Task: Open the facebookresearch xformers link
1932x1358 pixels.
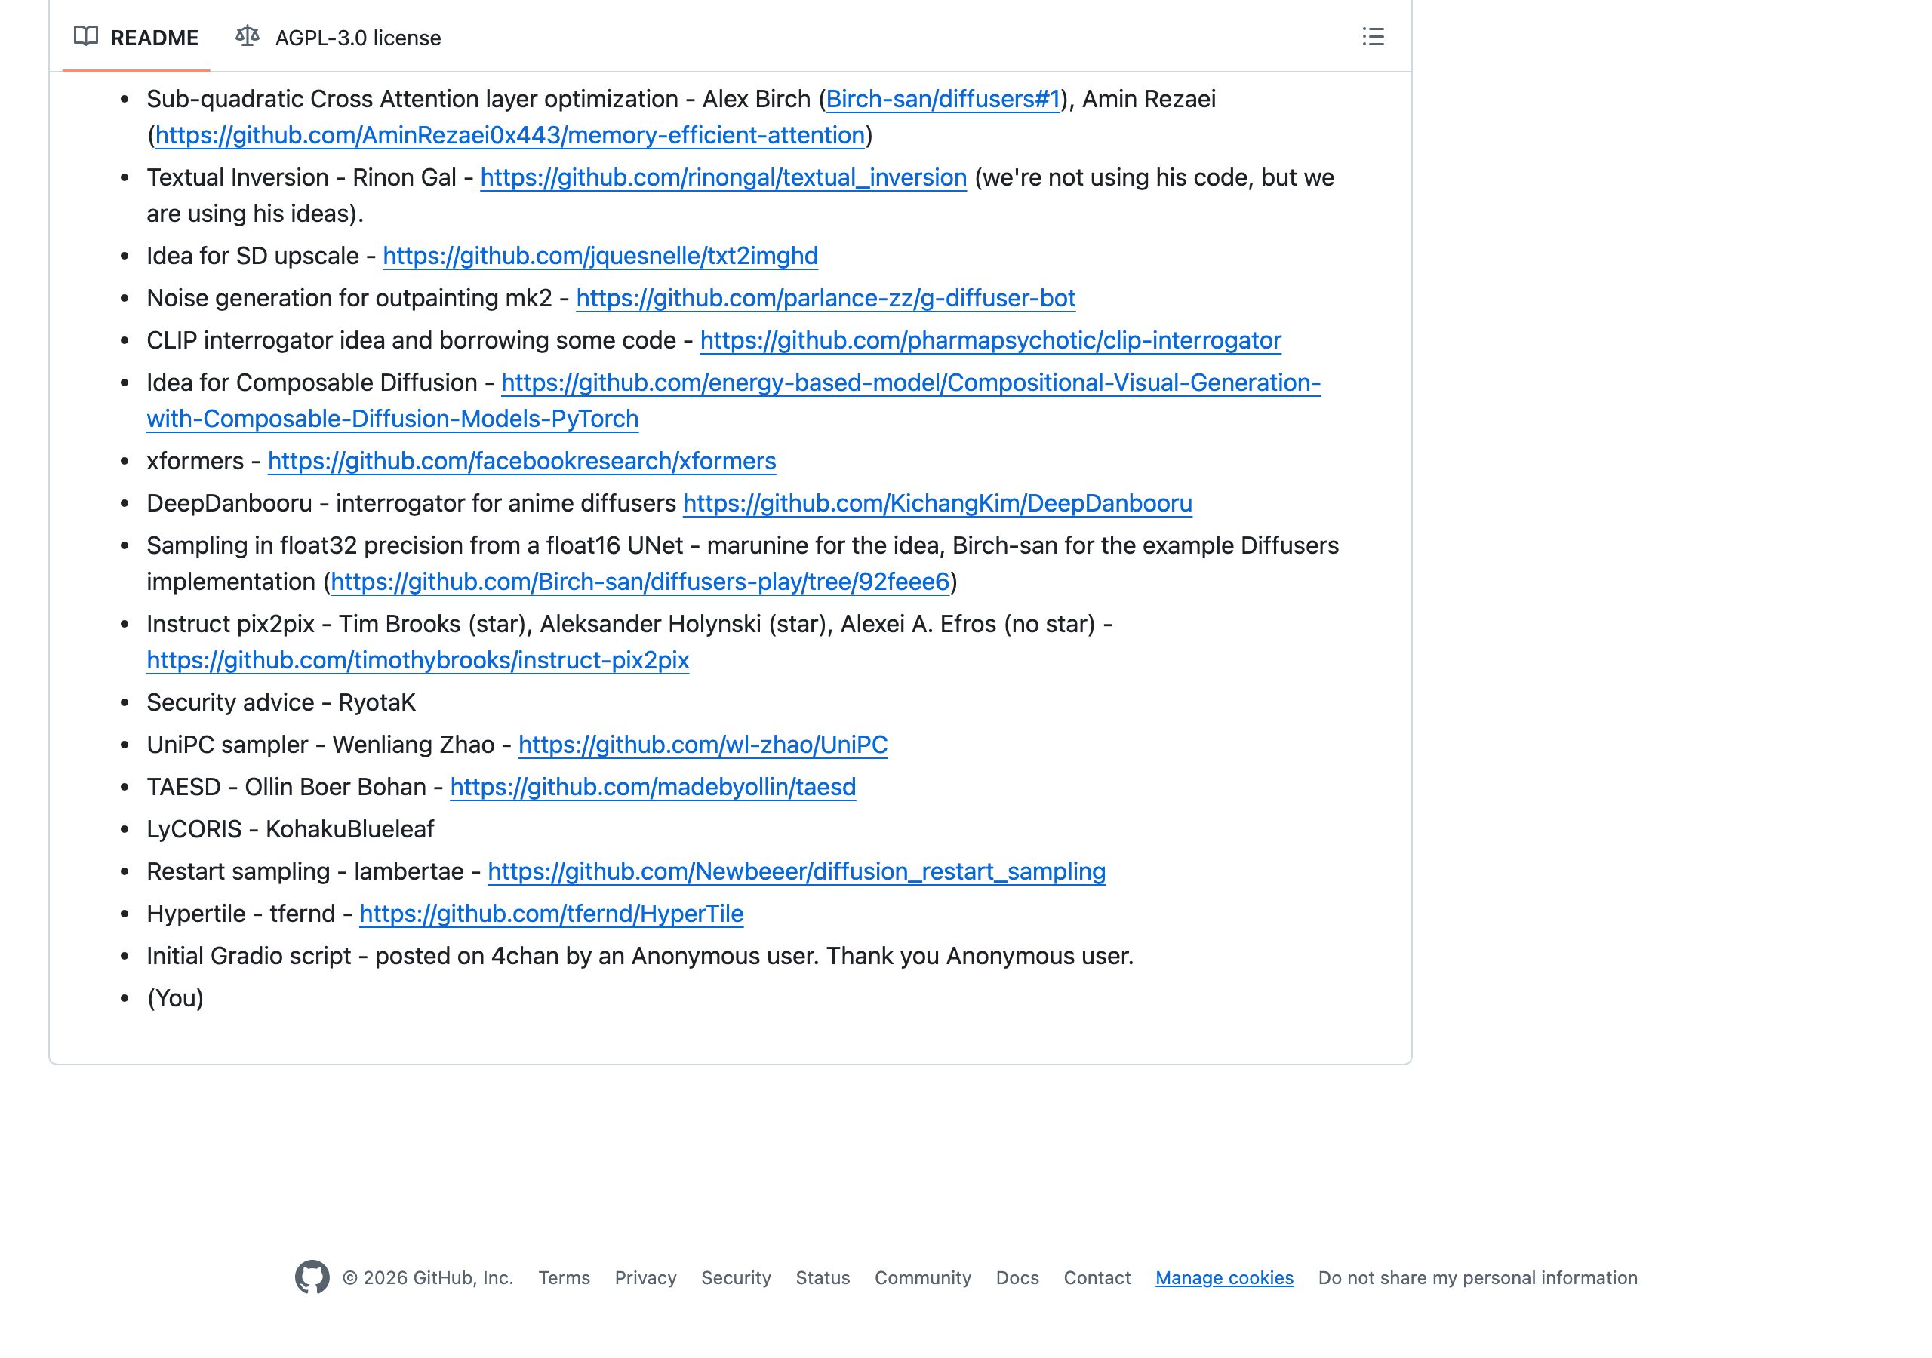Action: click(x=521, y=461)
